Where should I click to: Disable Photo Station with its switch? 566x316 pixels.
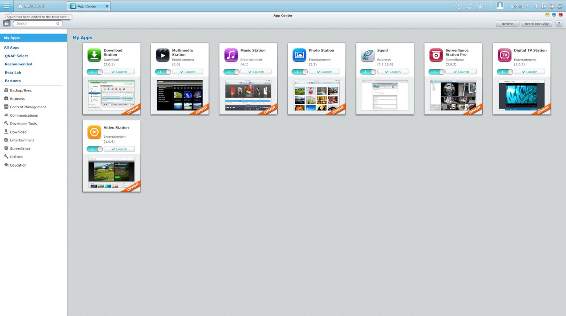300,72
